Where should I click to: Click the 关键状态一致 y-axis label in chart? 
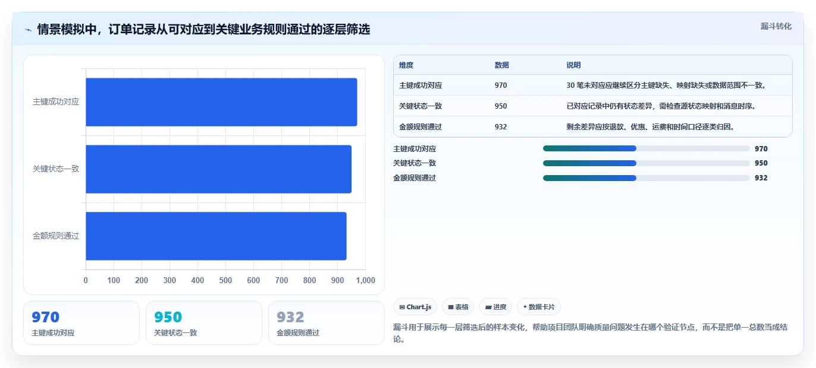(56, 169)
